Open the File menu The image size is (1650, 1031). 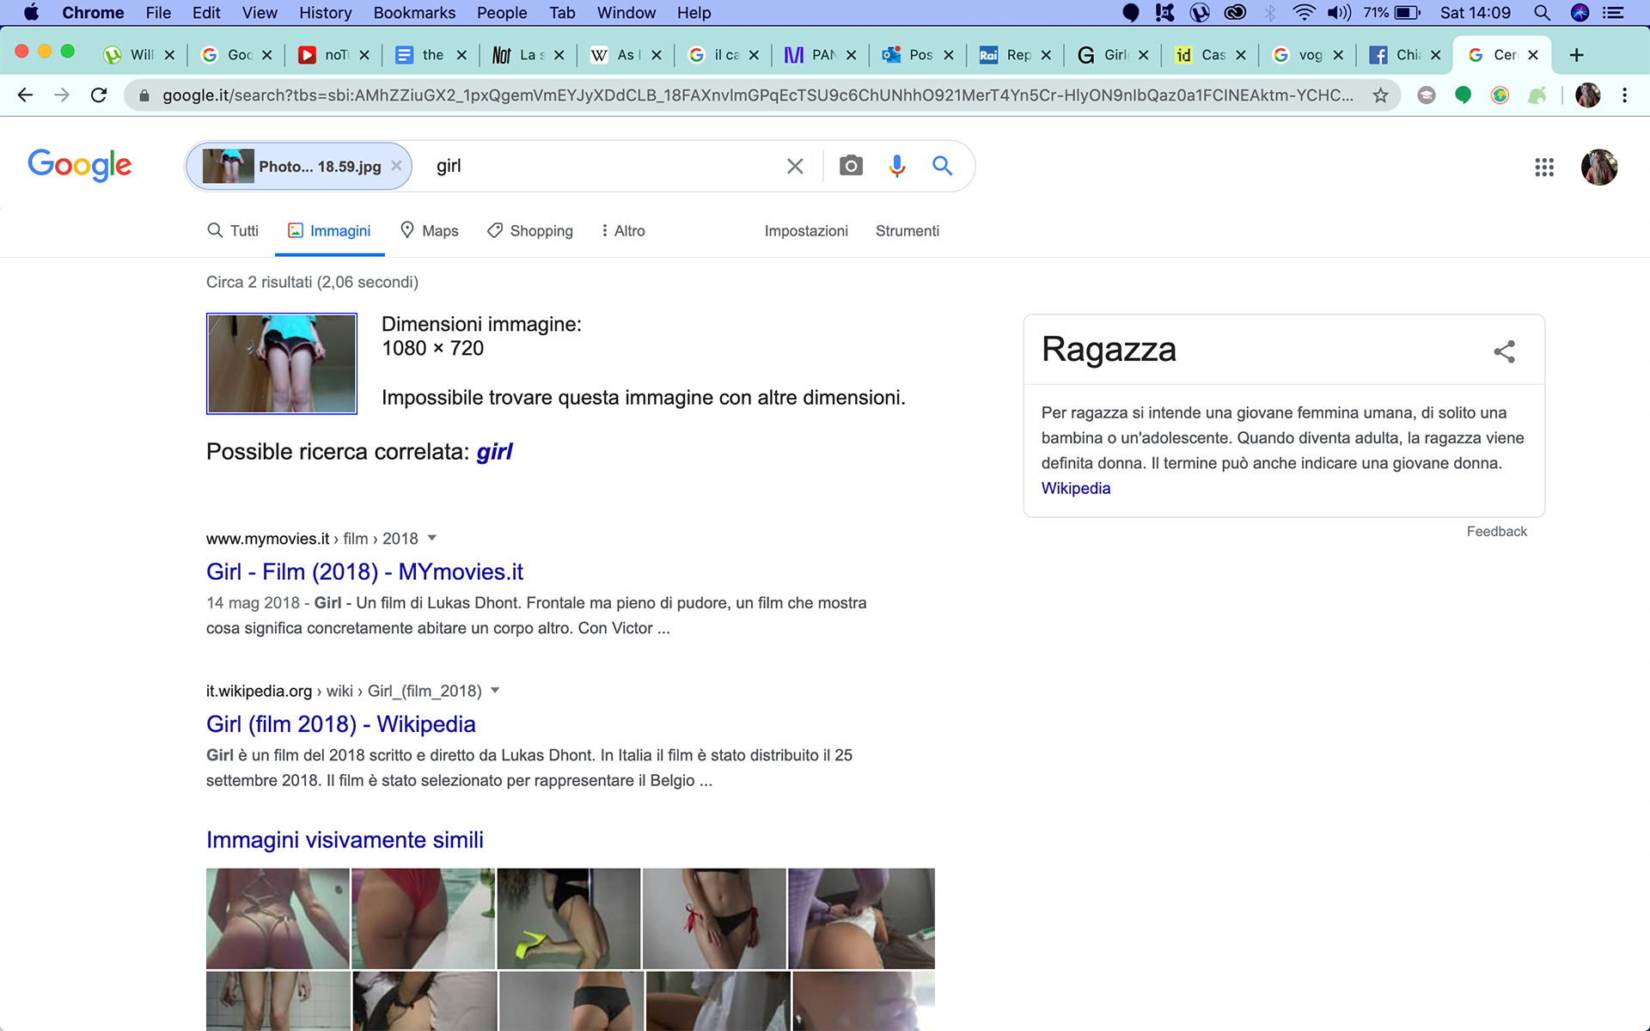click(x=158, y=13)
